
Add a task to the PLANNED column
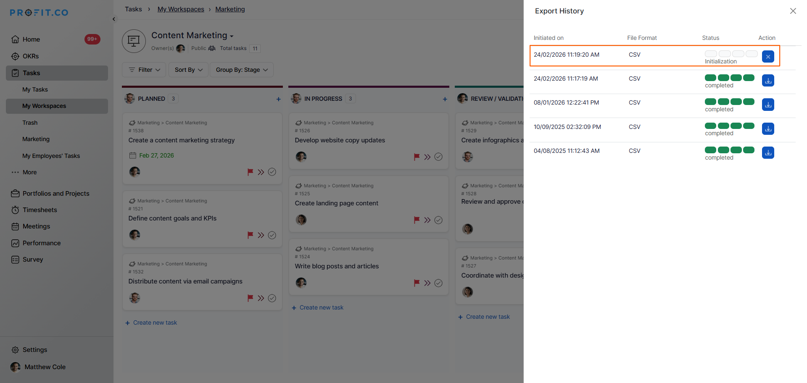pyautogui.click(x=278, y=99)
